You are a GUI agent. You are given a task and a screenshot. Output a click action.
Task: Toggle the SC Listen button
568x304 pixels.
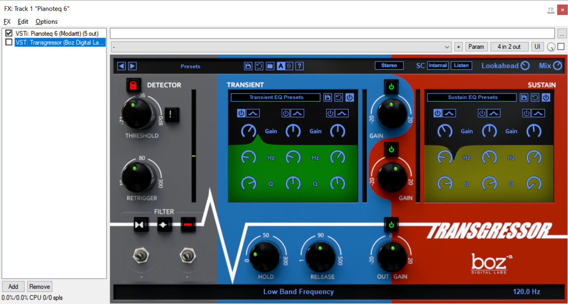[461, 66]
